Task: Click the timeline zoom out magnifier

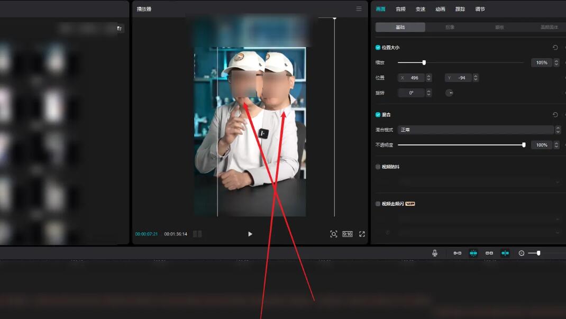Action: [521, 253]
